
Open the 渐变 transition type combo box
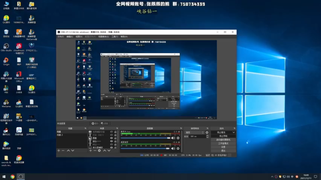click(x=194, y=132)
